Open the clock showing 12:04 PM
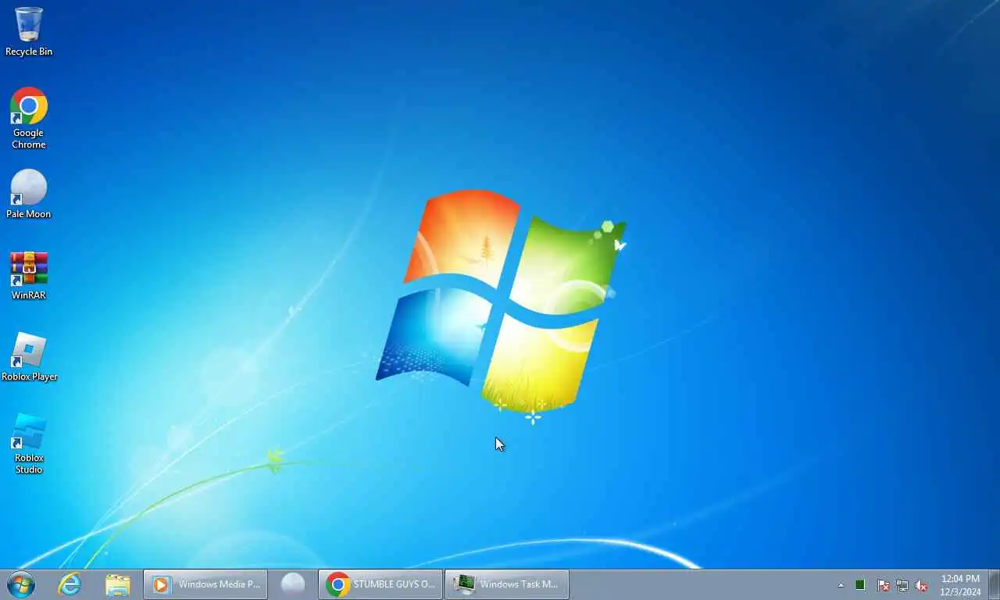This screenshot has height=600, width=1000. pyautogui.click(x=960, y=585)
